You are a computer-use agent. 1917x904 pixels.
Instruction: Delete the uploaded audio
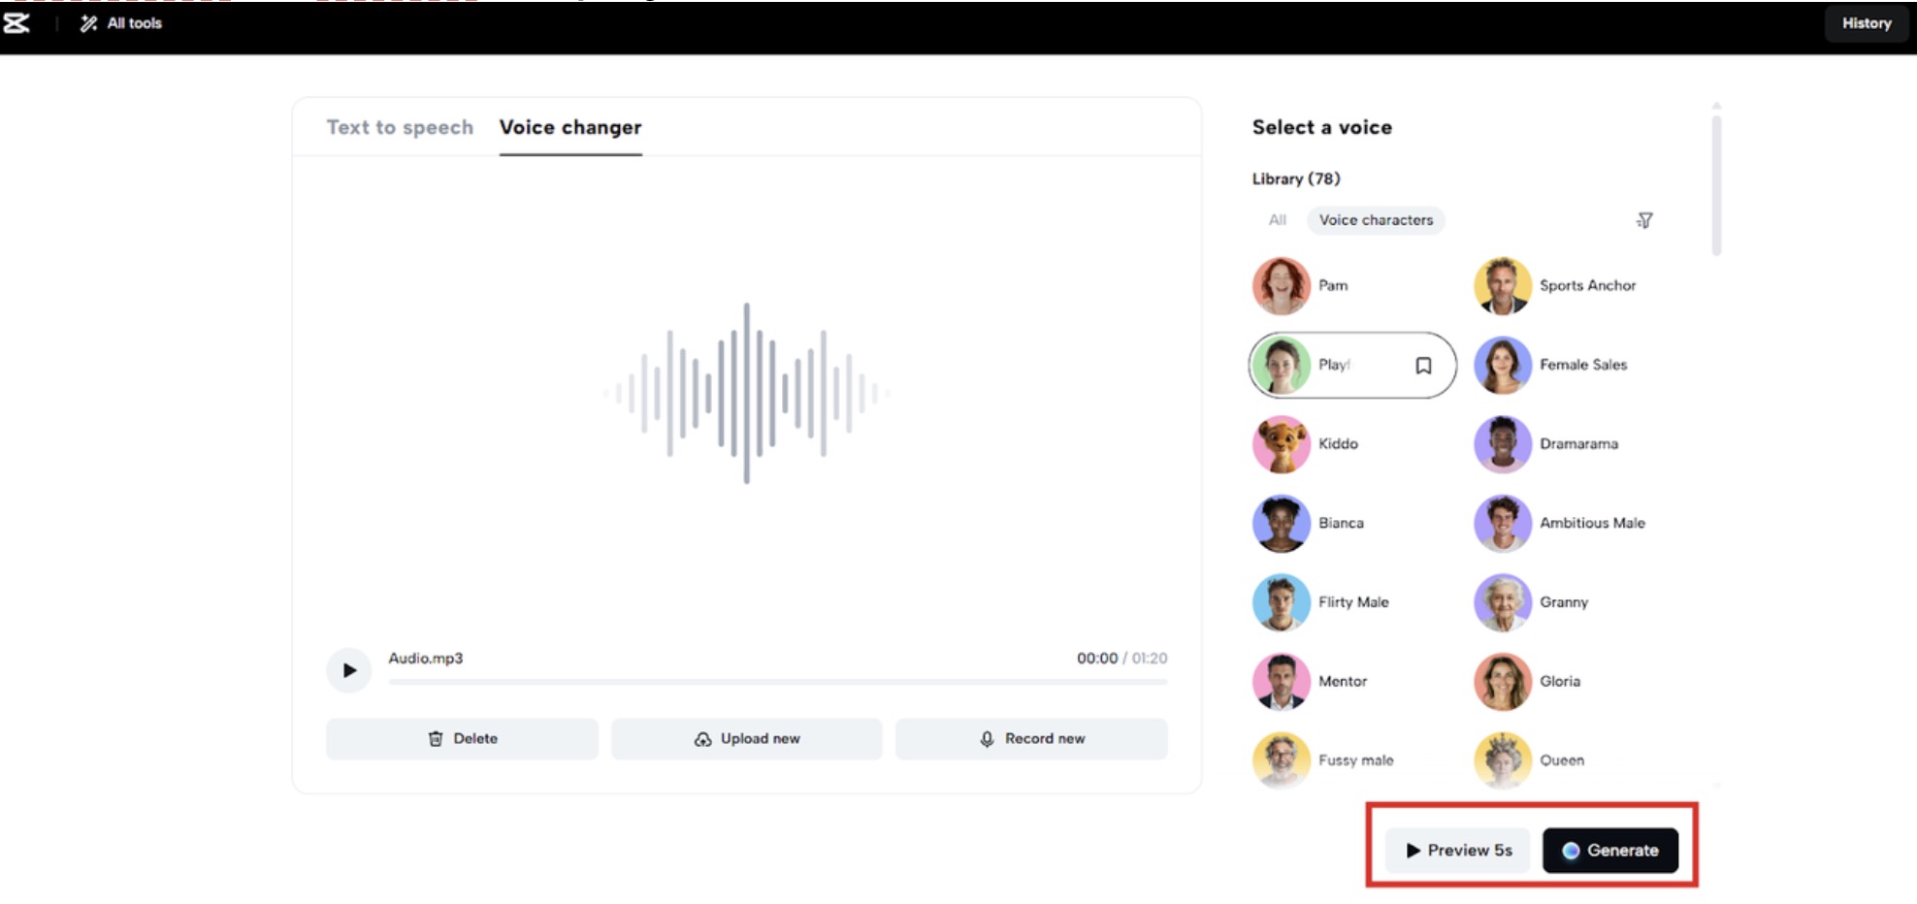pos(462,739)
